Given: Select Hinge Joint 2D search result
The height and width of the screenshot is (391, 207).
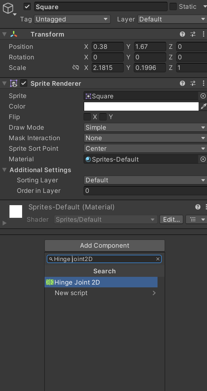Looking at the screenshot, I should (x=101, y=282).
